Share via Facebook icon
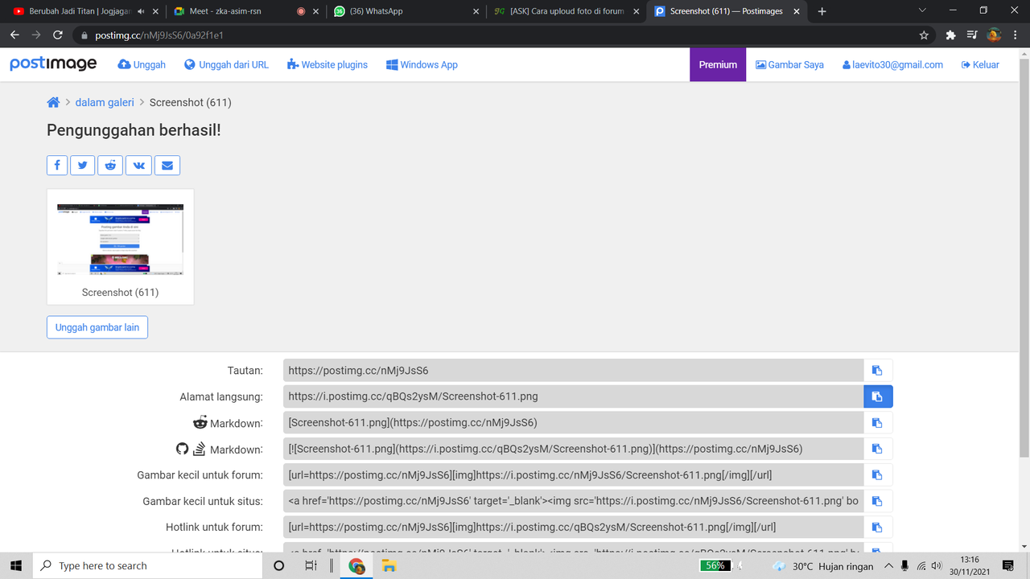Image resolution: width=1030 pixels, height=579 pixels. 56,165
